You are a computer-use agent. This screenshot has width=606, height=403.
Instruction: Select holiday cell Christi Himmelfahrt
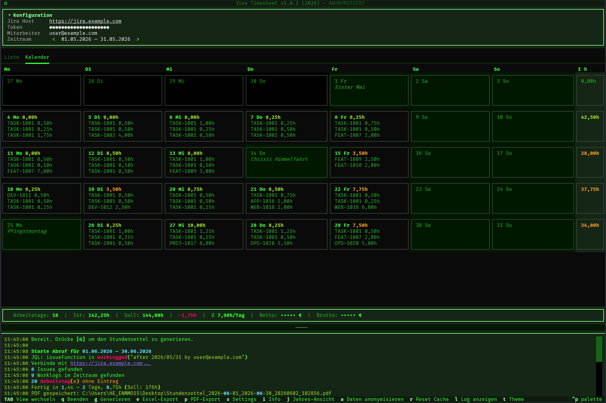[x=287, y=162]
